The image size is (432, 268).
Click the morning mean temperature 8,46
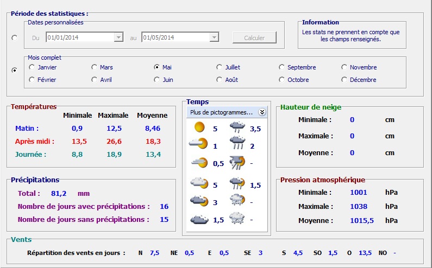point(153,128)
